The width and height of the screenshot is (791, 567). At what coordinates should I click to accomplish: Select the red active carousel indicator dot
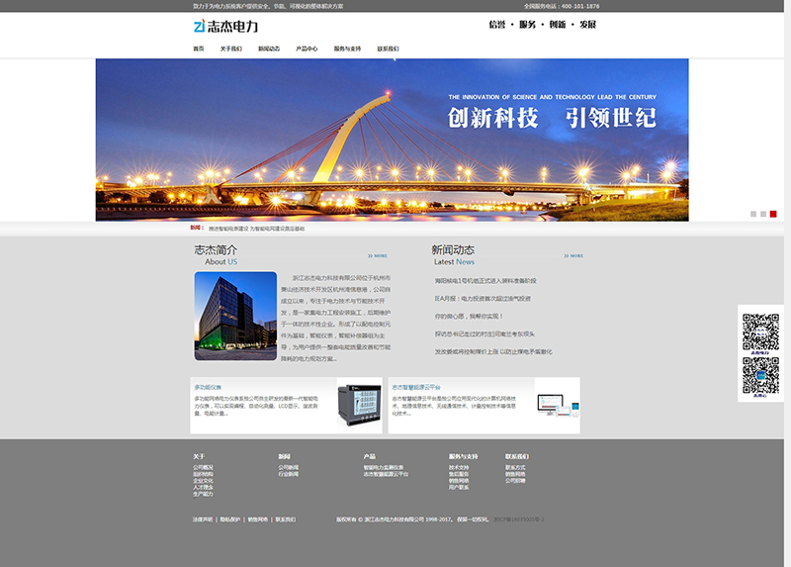pos(773,214)
